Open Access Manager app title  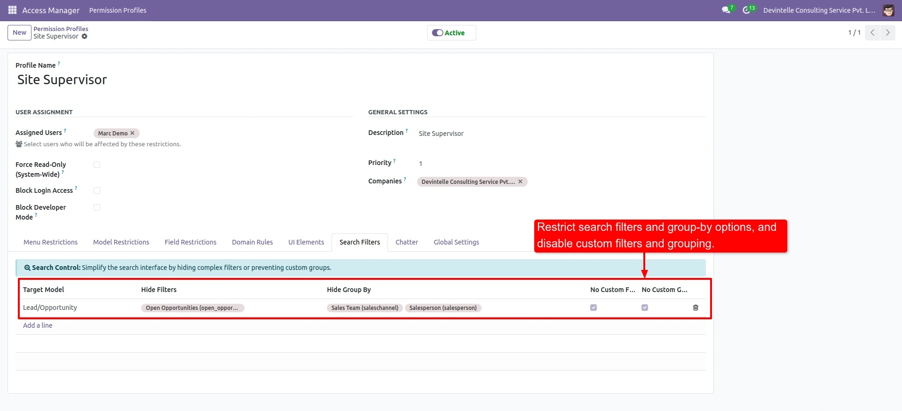click(51, 10)
